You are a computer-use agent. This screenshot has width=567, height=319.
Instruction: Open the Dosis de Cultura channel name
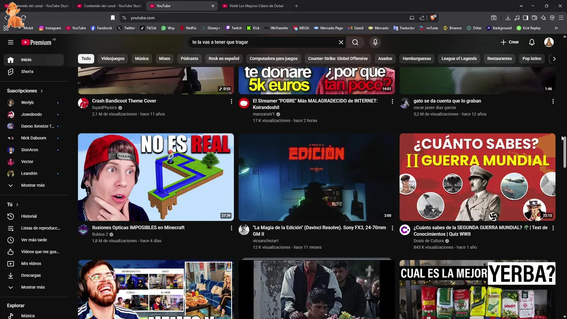click(428, 241)
